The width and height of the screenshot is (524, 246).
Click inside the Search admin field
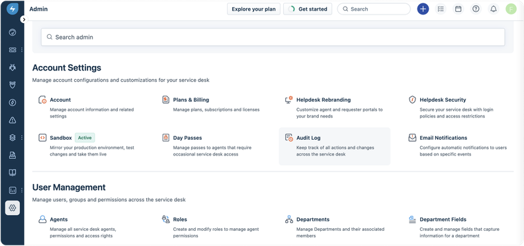(273, 37)
